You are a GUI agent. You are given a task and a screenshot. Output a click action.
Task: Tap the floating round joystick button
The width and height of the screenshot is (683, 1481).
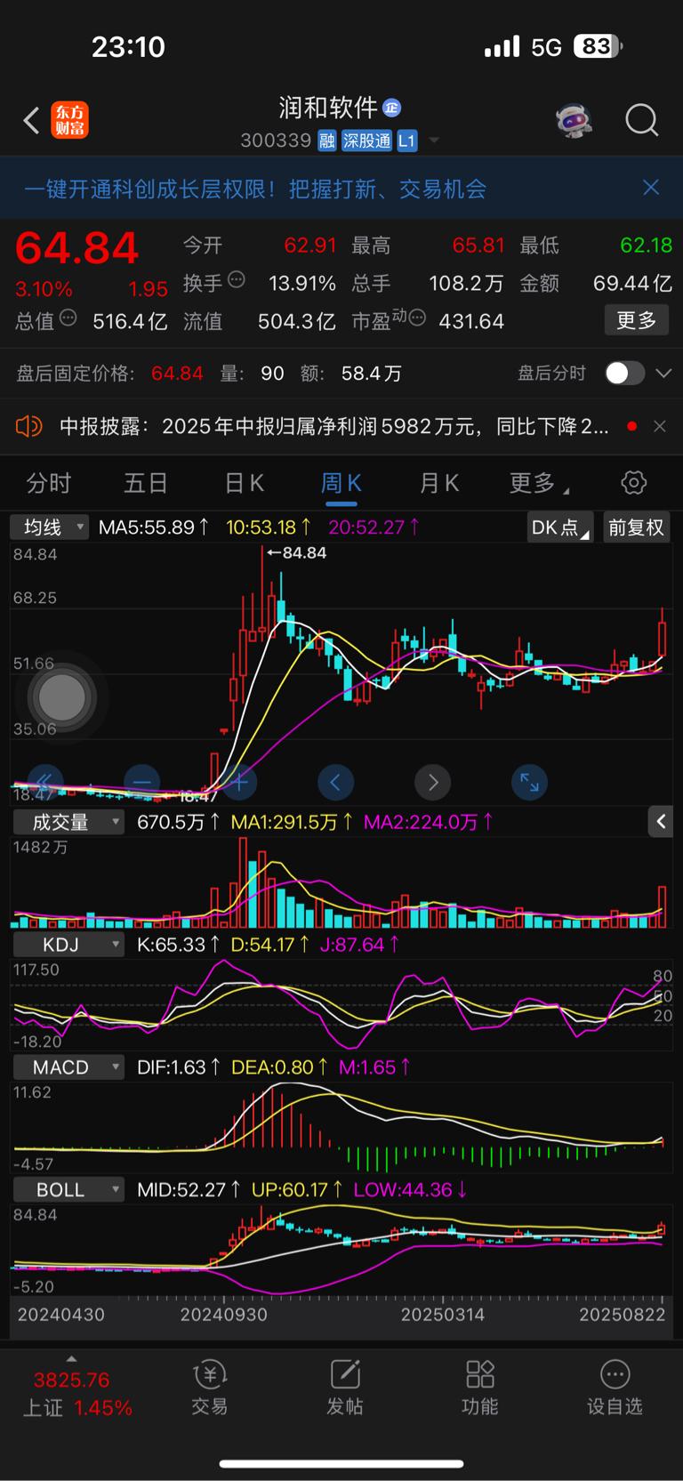pyautogui.click(x=61, y=698)
